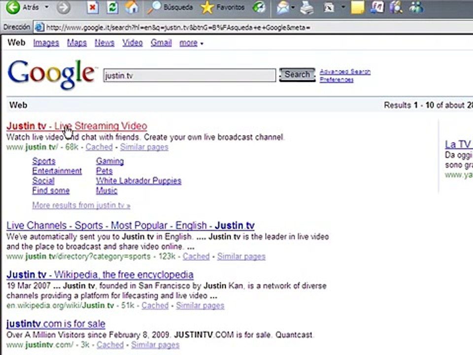473x355 pixels.
Task: Open the Gaming sitelink
Action: point(110,161)
